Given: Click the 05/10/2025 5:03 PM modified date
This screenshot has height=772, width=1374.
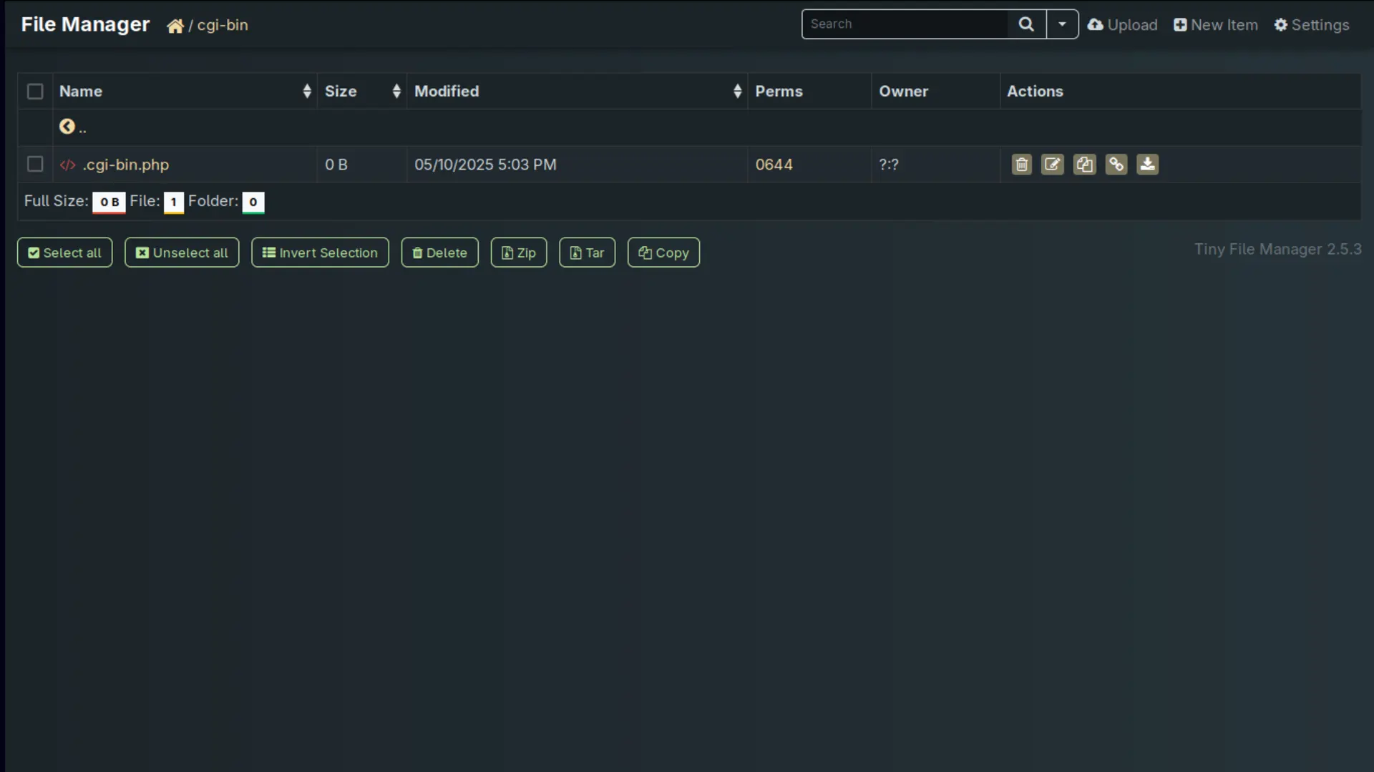Looking at the screenshot, I should [x=485, y=165].
